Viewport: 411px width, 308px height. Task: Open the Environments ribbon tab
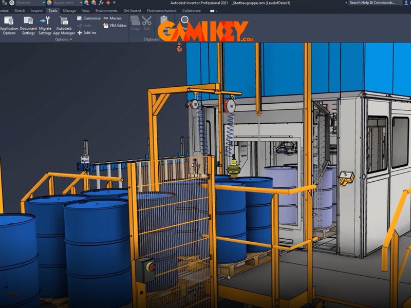pos(106,10)
